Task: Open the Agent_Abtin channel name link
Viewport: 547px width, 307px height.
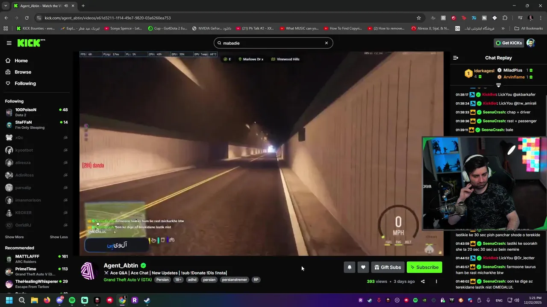Action: [121, 266]
